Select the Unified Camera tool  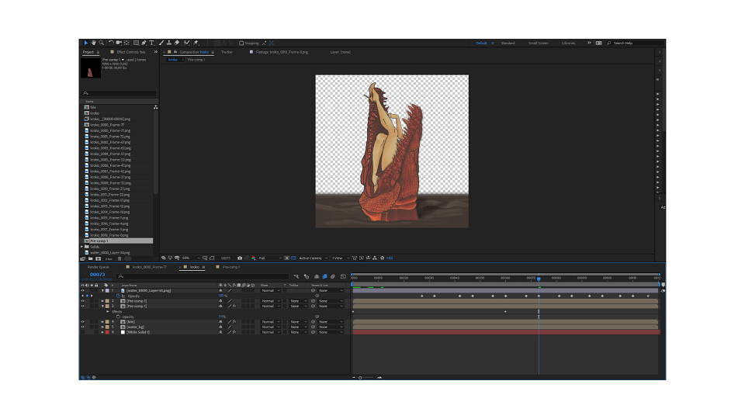click(119, 43)
